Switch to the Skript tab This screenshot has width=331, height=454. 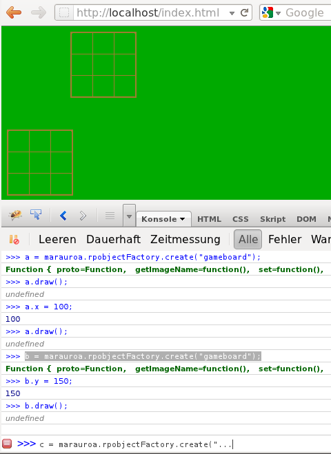[273, 219]
